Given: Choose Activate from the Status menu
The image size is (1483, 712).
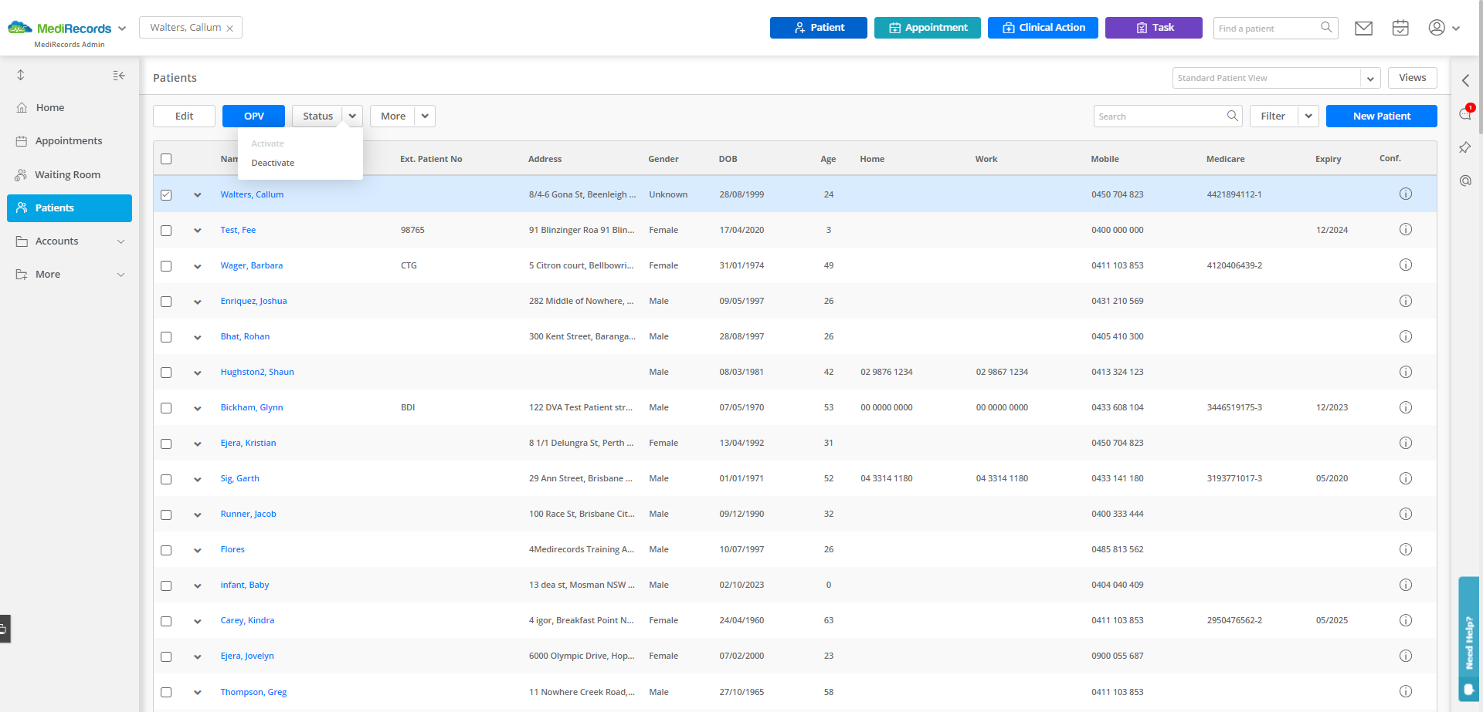Looking at the screenshot, I should pyautogui.click(x=268, y=143).
